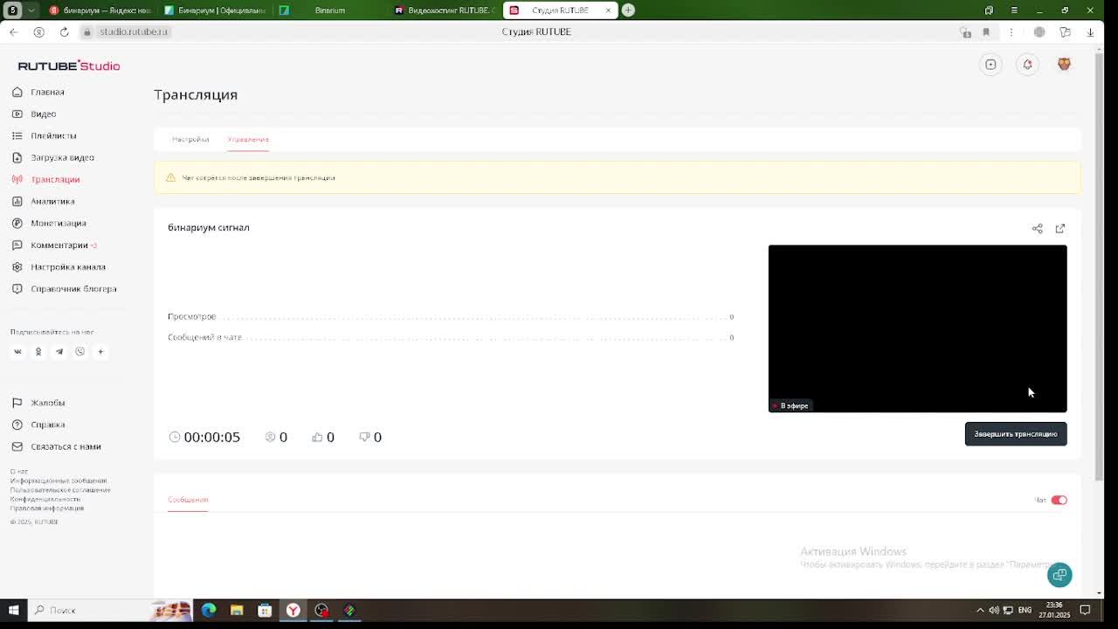The image size is (1118, 629).
Task: Switch to the Управление tab
Action: click(x=248, y=139)
